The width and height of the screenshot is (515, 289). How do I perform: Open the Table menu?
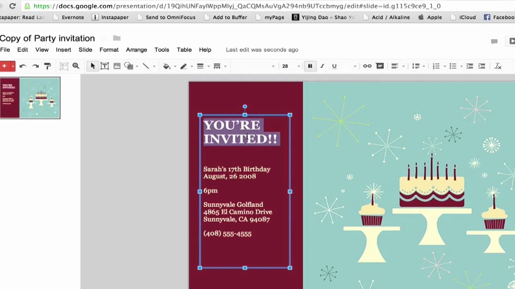pyautogui.click(x=184, y=49)
